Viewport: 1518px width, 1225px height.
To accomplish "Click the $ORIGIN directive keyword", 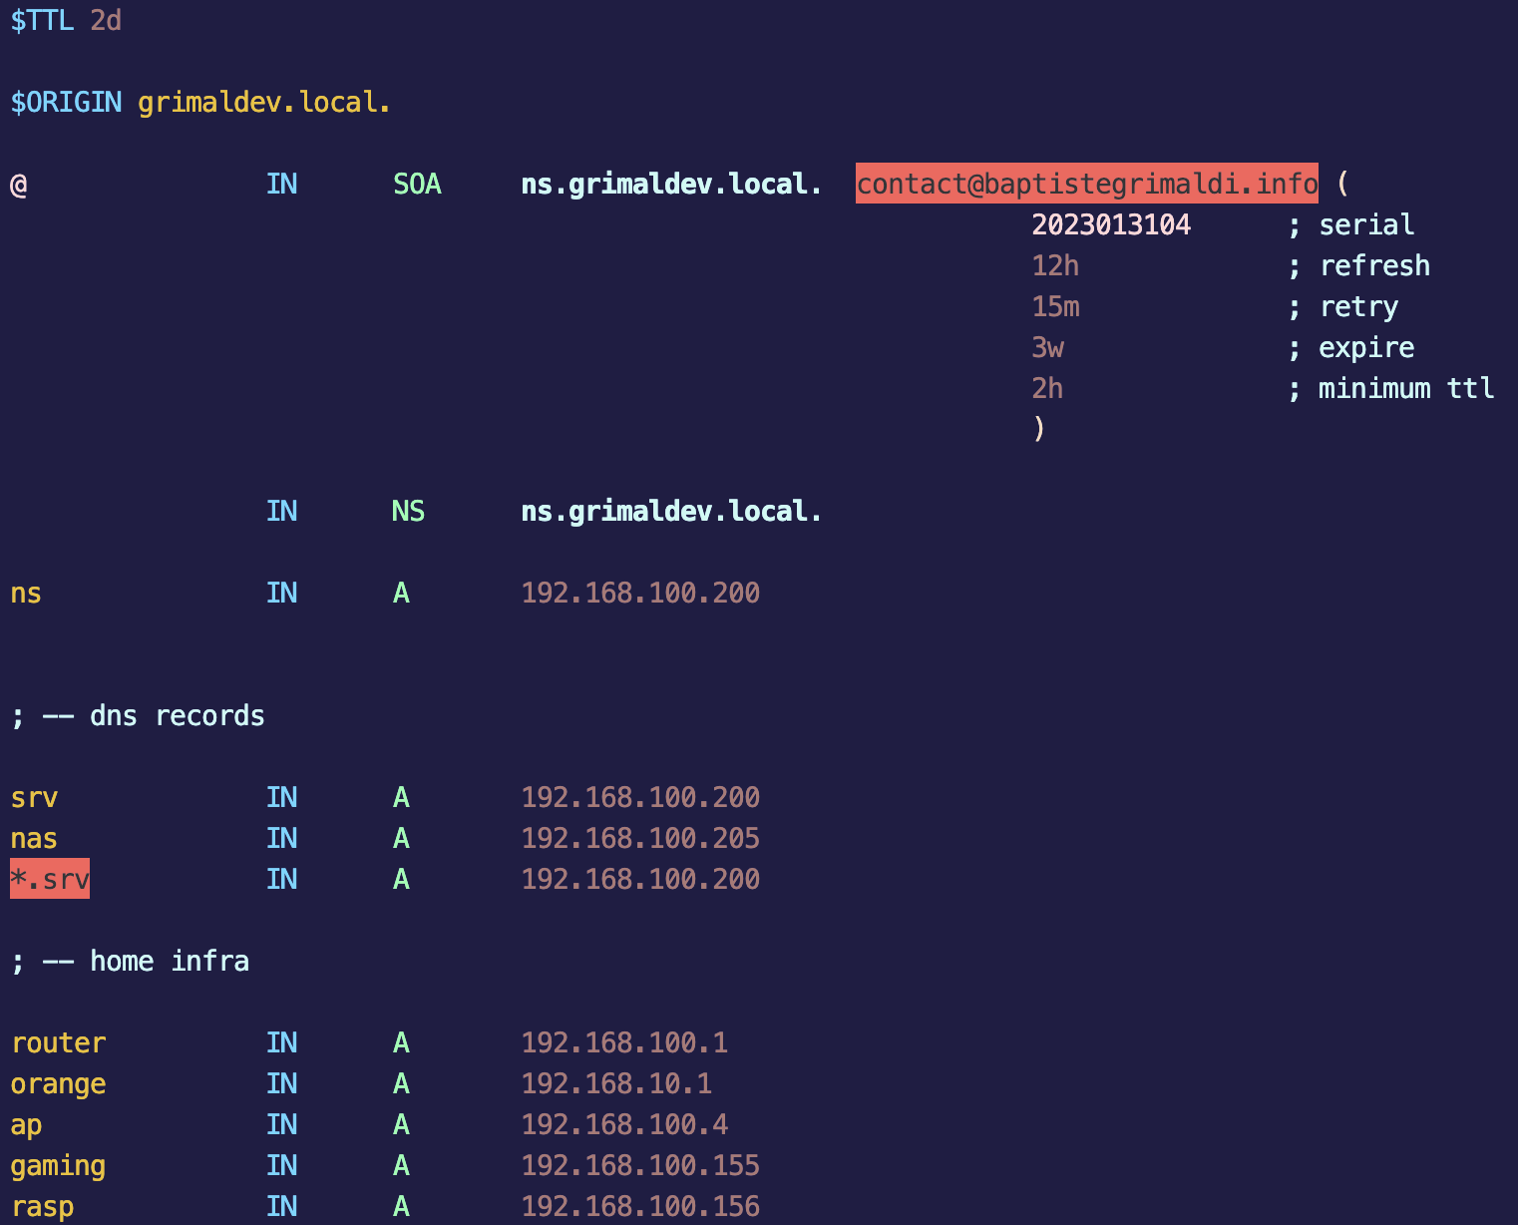I will 66,102.
